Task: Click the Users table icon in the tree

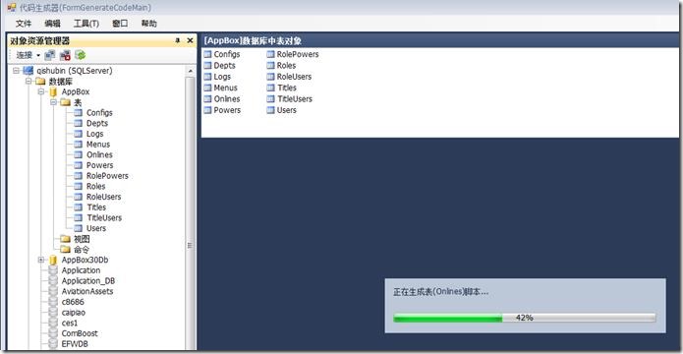Action: click(78, 228)
